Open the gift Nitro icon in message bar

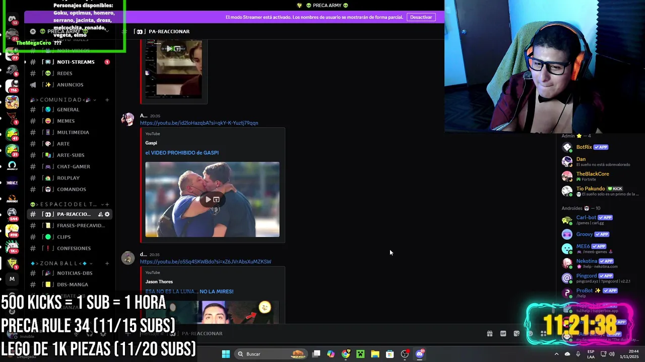489,333
